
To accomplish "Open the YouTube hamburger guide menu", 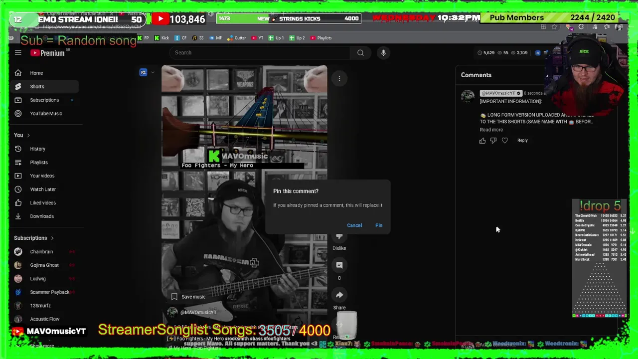I will tap(18, 53).
